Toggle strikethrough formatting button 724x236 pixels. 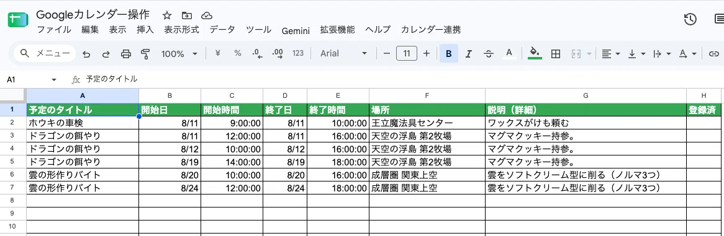(489, 54)
